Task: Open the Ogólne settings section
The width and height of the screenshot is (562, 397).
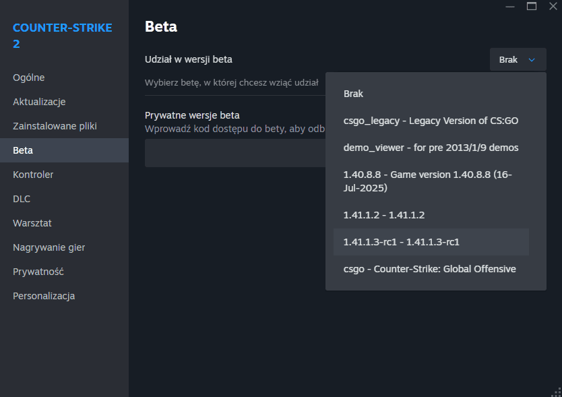Action: pos(29,78)
